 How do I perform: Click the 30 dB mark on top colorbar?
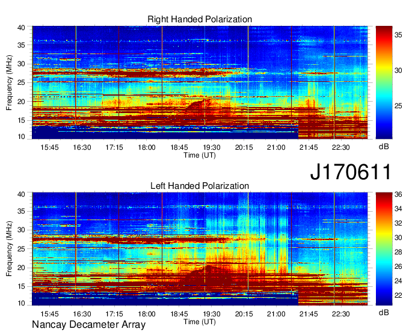pyautogui.click(x=398, y=70)
